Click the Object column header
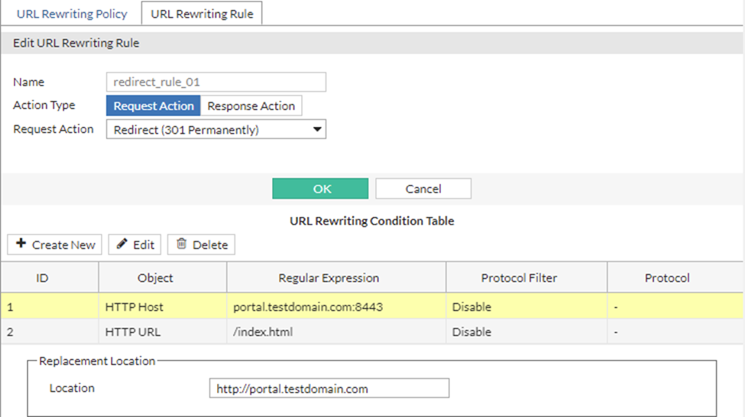Image resolution: width=745 pixels, height=417 pixels. [x=155, y=278]
